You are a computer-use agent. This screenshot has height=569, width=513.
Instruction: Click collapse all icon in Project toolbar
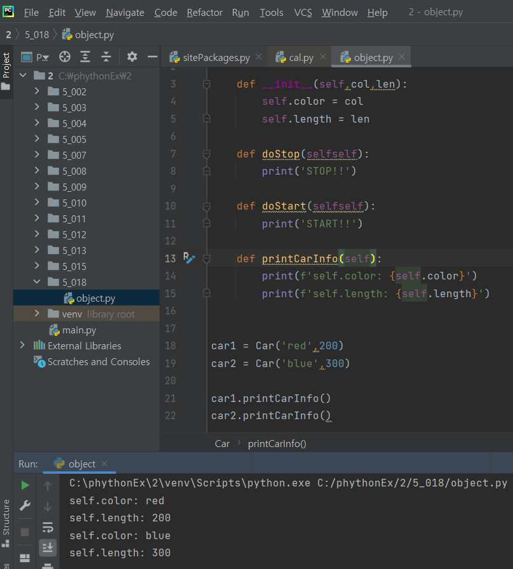coord(106,57)
